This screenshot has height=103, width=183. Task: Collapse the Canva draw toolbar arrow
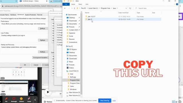coord(35,100)
